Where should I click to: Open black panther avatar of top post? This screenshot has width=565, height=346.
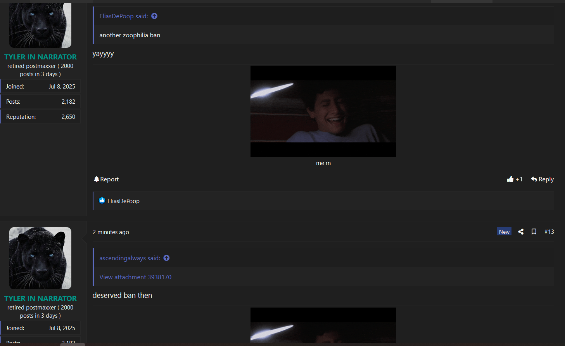40,25
